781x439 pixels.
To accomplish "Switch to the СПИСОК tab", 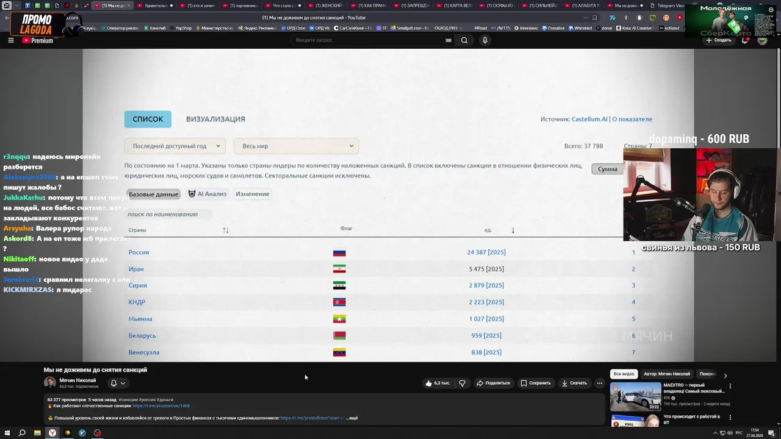I will [148, 119].
